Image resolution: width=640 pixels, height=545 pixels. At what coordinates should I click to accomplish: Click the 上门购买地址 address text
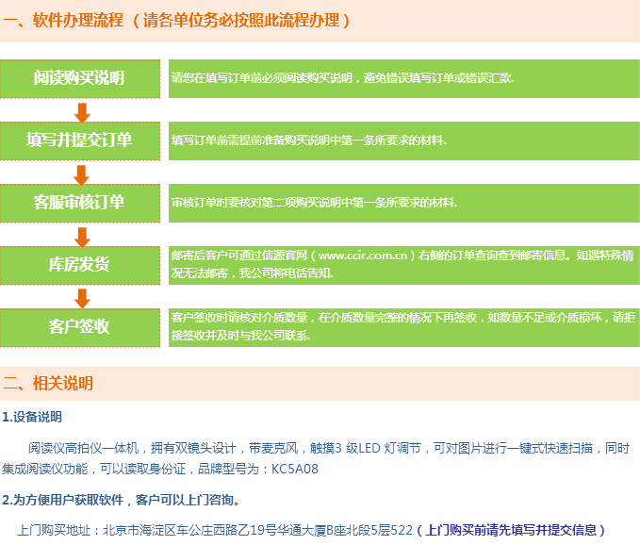215,530
